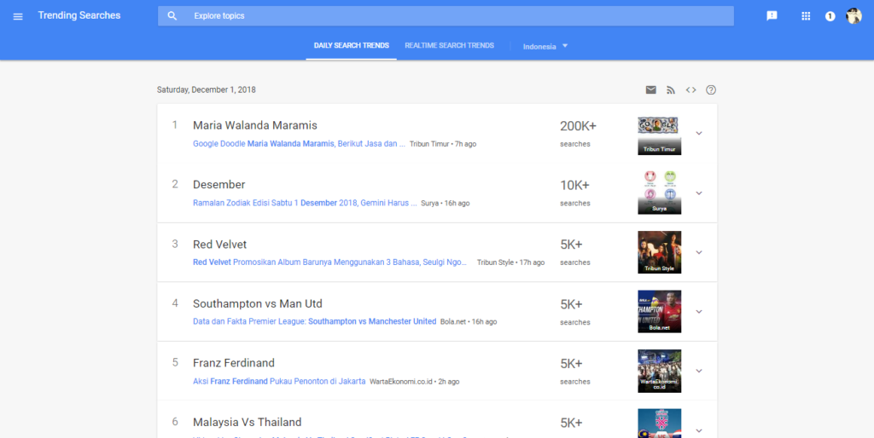This screenshot has height=438, width=874.
Task: Expand the Southampton vs Man Utd row
Action: point(699,312)
